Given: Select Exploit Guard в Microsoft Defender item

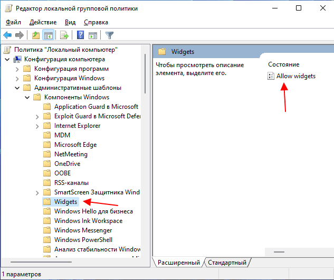Looking at the screenshot, I should pyautogui.click(x=97, y=116).
